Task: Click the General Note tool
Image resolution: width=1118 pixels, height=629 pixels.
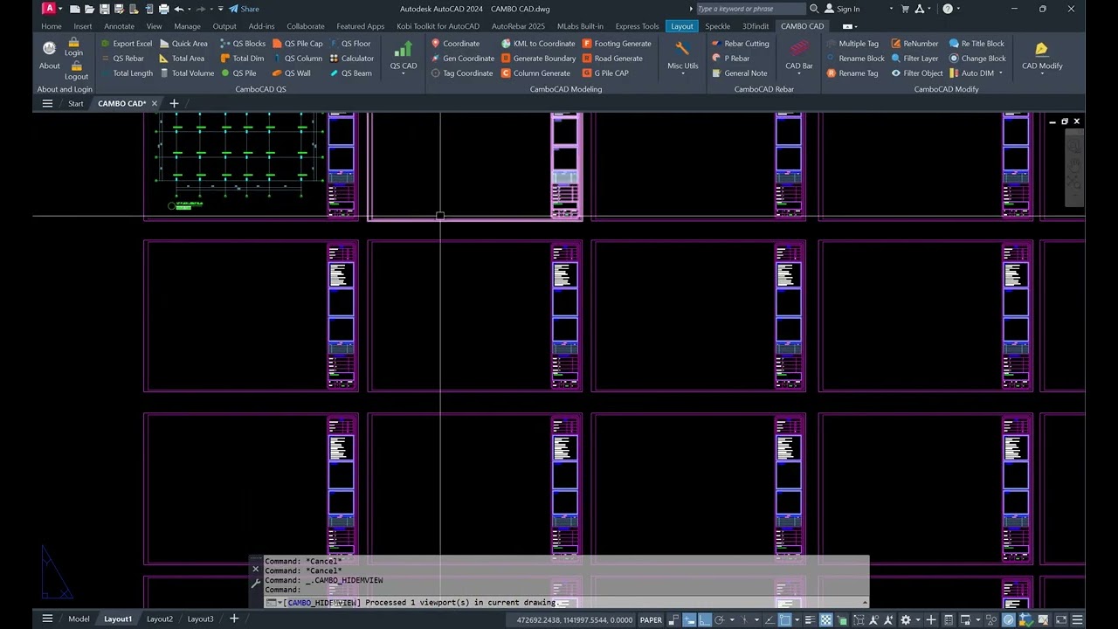Action: 740,73
